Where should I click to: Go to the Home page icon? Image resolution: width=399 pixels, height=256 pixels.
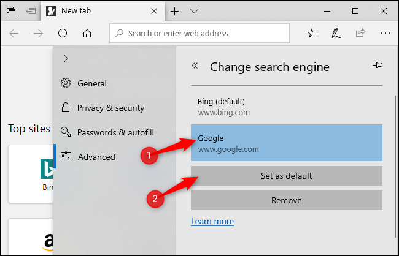pyautogui.click(x=87, y=34)
